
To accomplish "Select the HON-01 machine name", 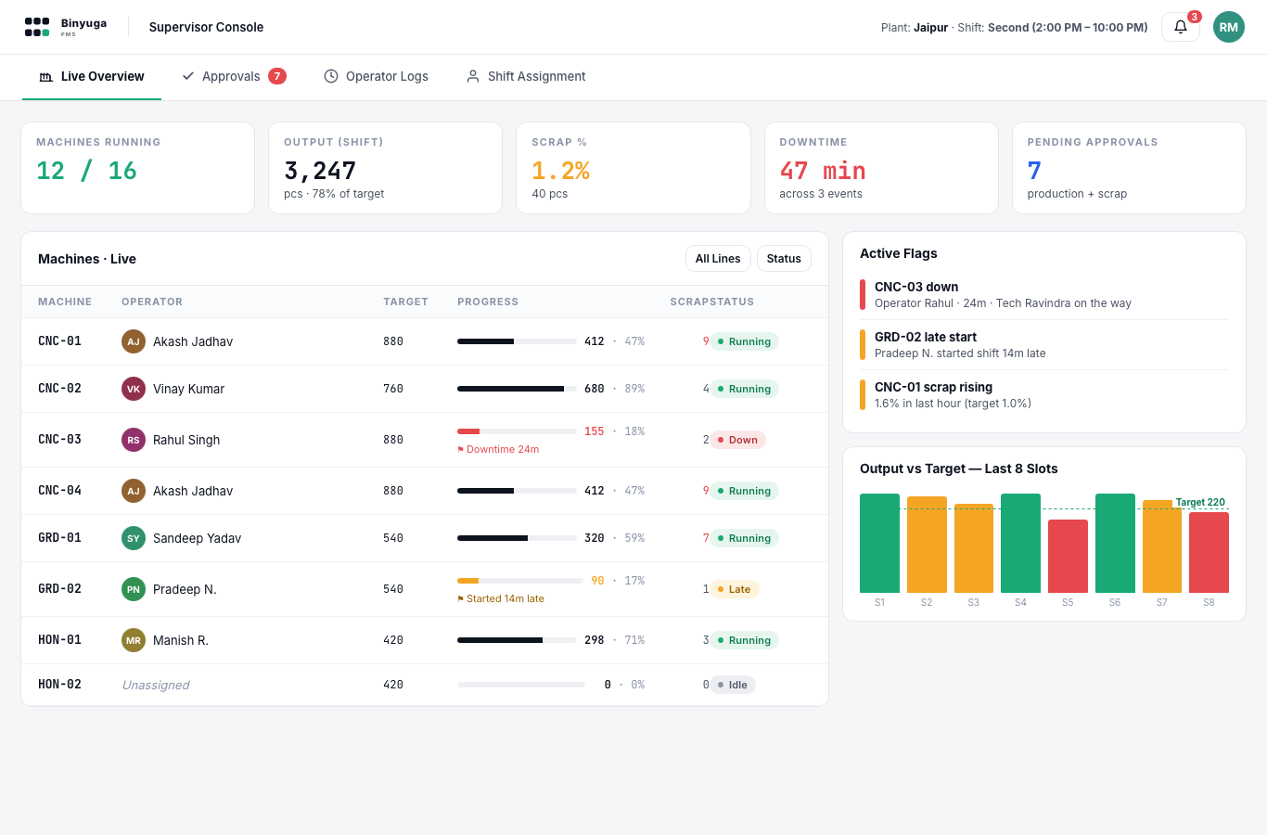I will (x=59, y=640).
